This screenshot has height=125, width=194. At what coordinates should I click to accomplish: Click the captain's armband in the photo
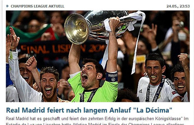(112, 76)
